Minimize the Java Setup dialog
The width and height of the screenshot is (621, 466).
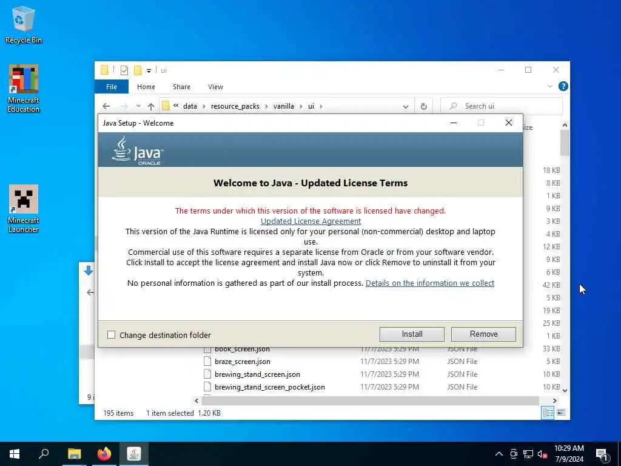[454, 123]
